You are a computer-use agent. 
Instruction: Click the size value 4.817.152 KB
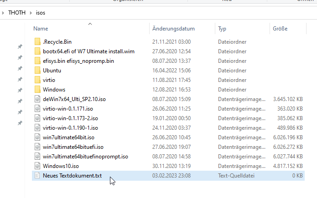(288, 166)
